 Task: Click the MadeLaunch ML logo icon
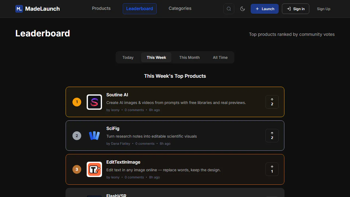click(19, 9)
